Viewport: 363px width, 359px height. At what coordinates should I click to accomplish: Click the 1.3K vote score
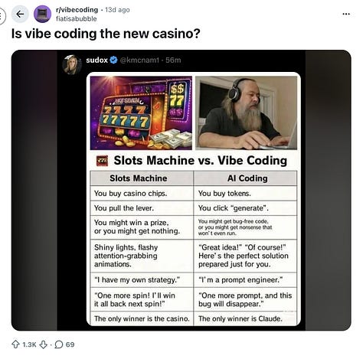point(30,344)
